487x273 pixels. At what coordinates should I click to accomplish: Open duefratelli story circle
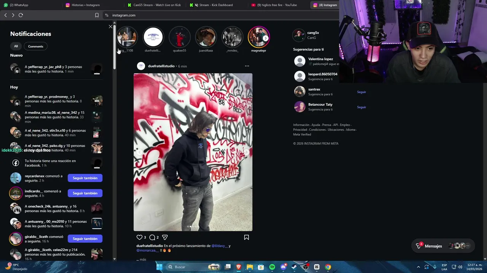(153, 37)
